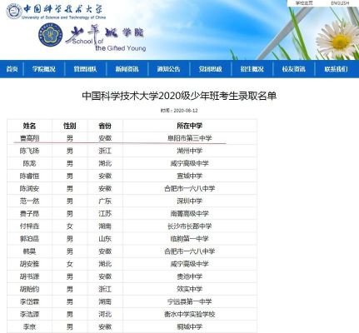Click the province cell 广东
359x333 pixels.
point(105,201)
